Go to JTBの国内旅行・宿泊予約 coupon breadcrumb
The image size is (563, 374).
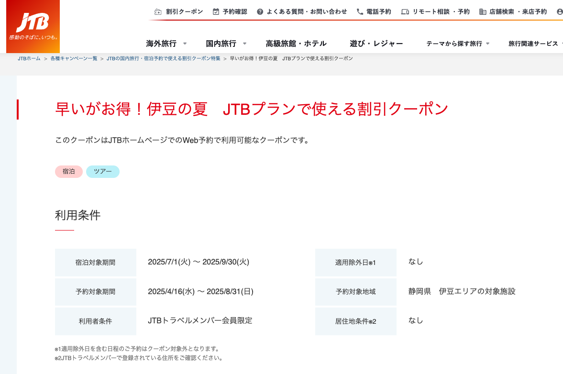pos(164,58)
